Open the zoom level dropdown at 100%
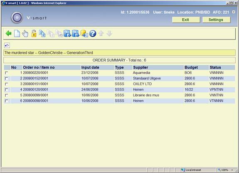 pos(232,170)
